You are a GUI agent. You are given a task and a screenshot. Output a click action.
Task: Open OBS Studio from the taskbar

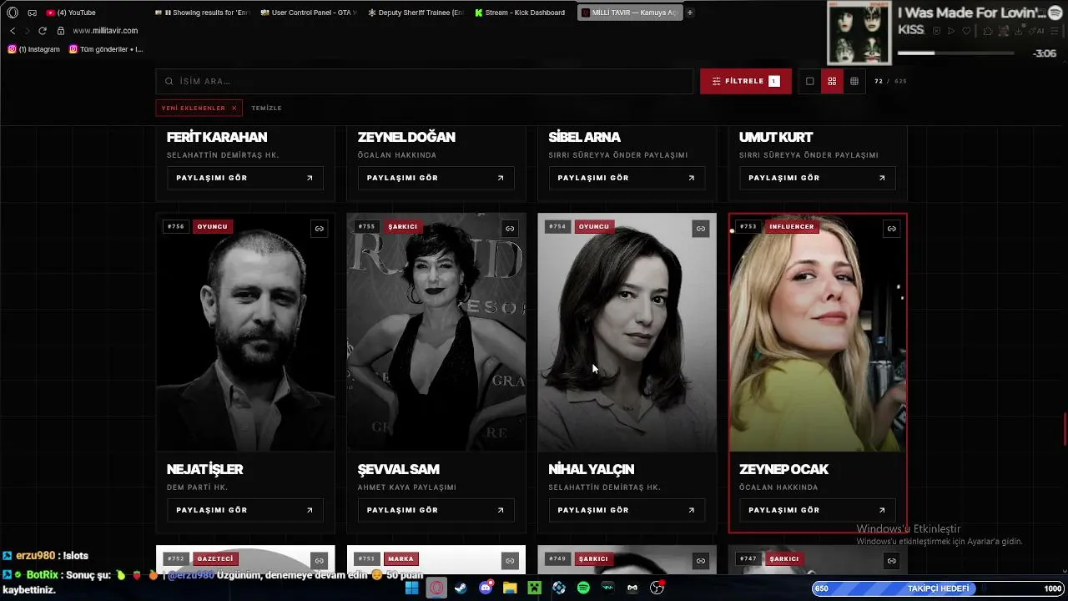657,588
